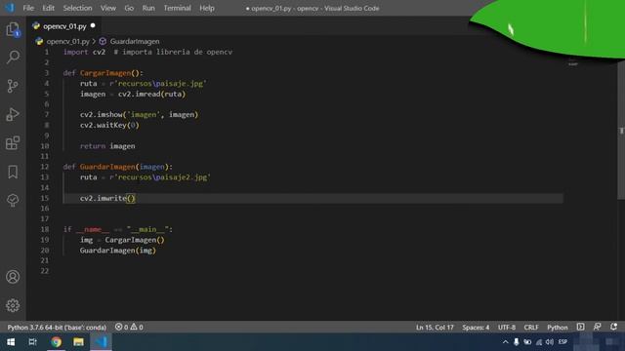This screenshot has width=625, height=351.
Task: Open the Search view in activity bar
Action: 13,58
